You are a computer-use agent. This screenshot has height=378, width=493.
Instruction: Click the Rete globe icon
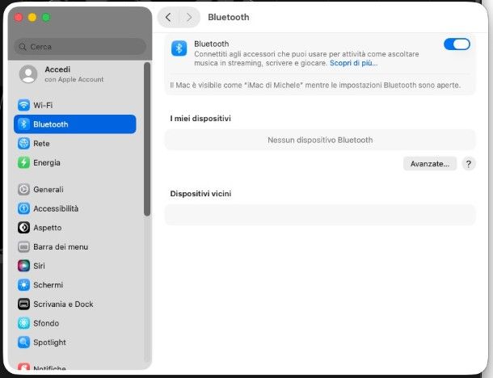pos(23,143)
